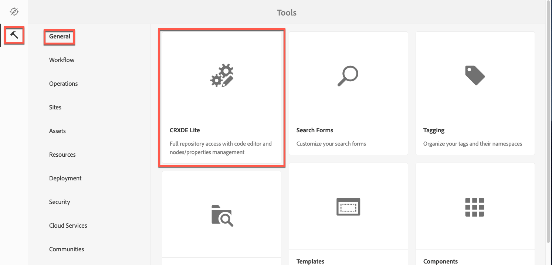This screenshot has height=265, width=552.
Task: Select the Security category
Action: click(x=60, y=202)
